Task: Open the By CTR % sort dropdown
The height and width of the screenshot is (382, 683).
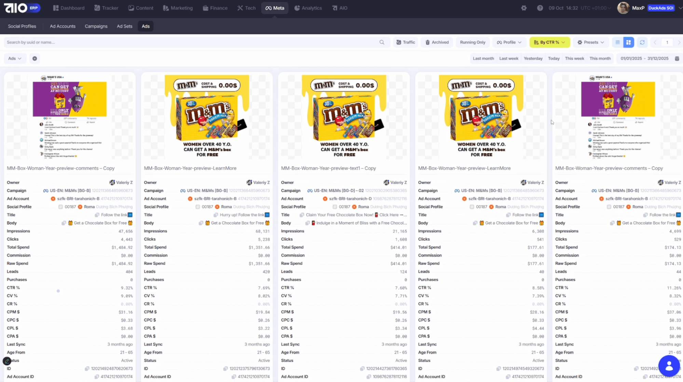Action: click(x=549, y=42)
